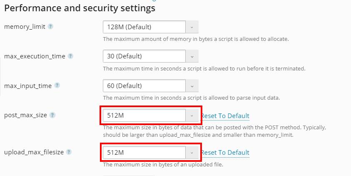Reset upload_max_filesize to default
351x176 pixels.
click(225, 153)
